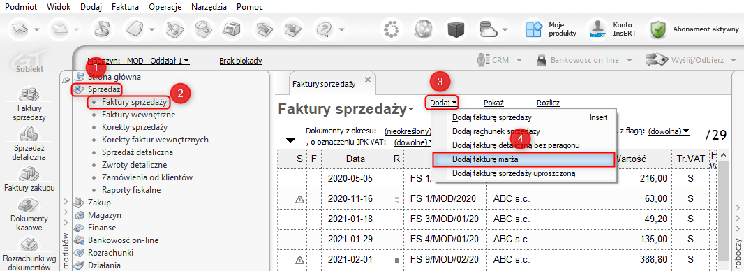Click the Pokaż link
The width and height of the screenshot is (744, 271).
click(493, 103)
